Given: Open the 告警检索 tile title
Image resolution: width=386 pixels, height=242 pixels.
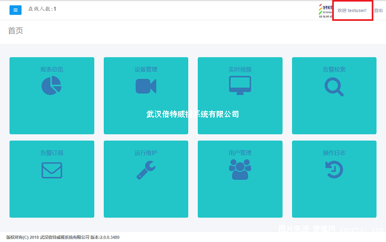Looking at the screenshot, I should (334, 69).
